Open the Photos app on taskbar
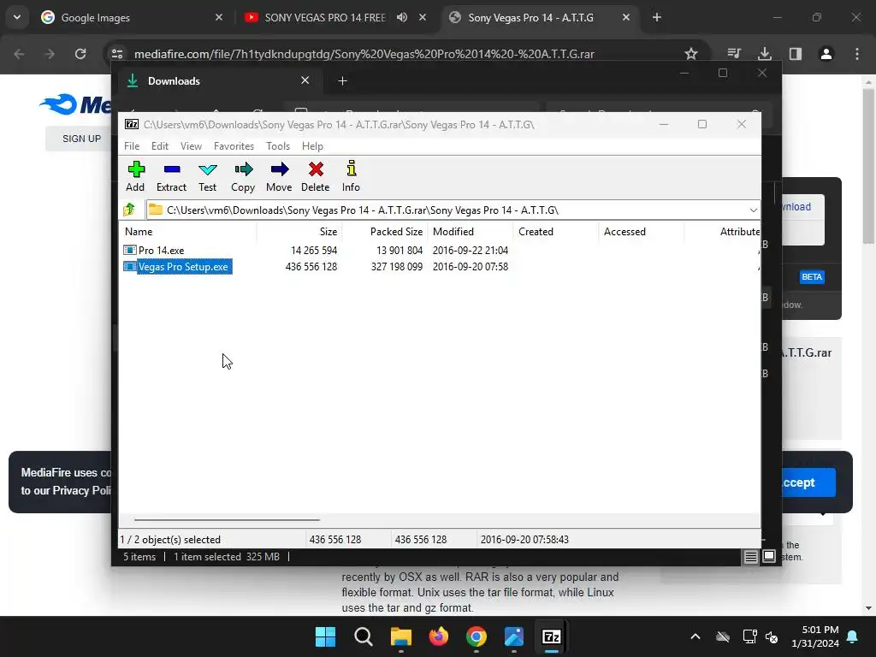Viewport: 876px width, 657px height. [x=514, y=636]
